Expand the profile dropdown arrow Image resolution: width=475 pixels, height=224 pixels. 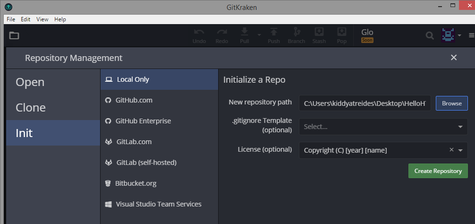click(459, 35)
